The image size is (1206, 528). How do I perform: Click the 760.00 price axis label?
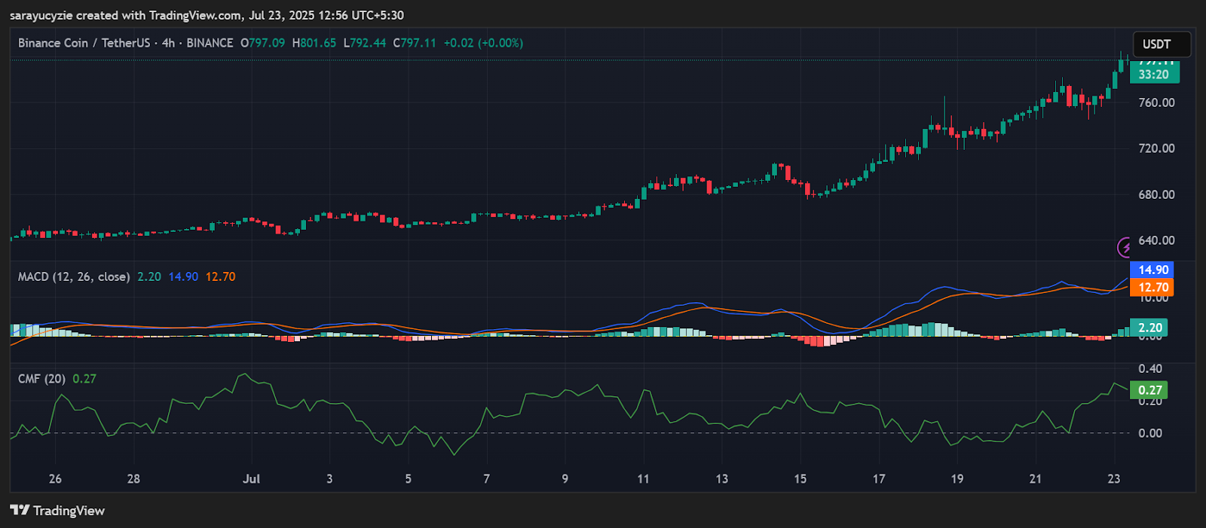[x=1156, y=102]
